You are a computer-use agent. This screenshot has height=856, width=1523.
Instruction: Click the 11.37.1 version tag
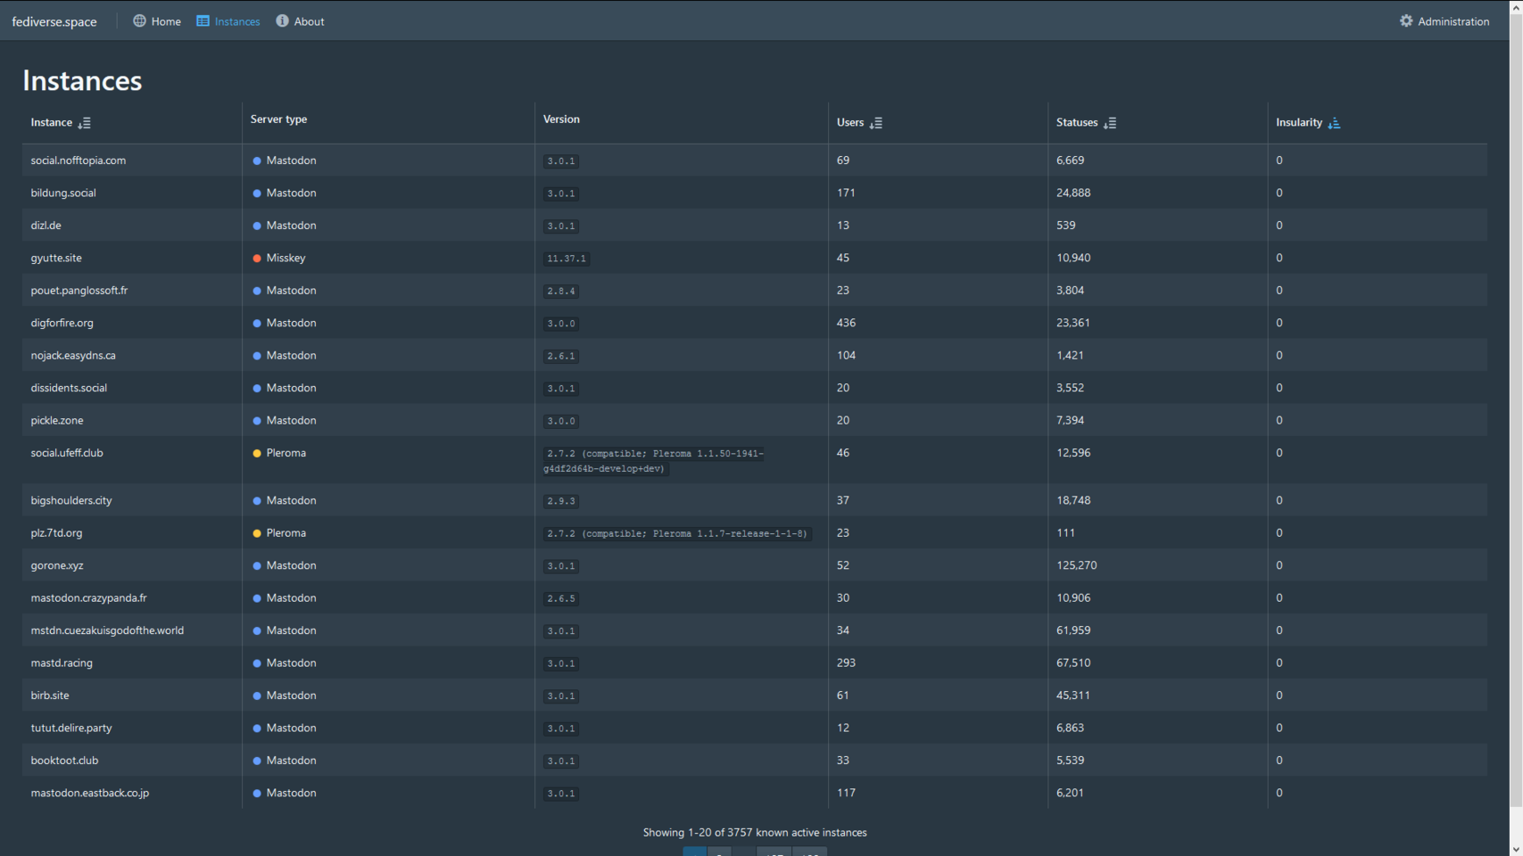(x=567, y=259)
